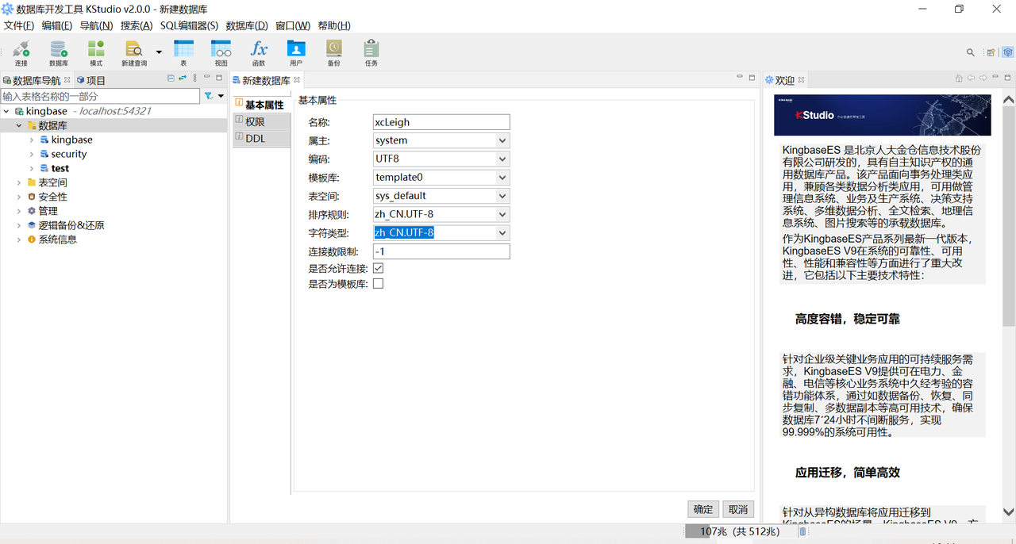Screen dimensions: 1016x544
Task: Click the 模式 (Schema) toolbar icon
Action: click(96, 52)
